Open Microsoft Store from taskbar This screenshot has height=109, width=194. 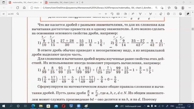pyautogui.click(x=48, y=106)
